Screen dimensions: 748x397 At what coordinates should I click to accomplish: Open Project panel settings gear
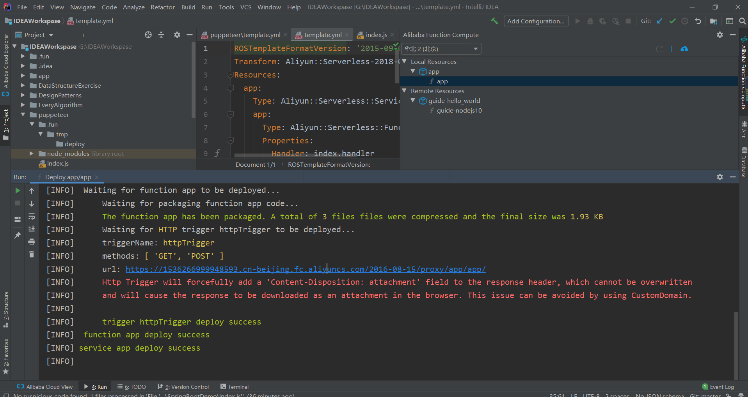177,35
